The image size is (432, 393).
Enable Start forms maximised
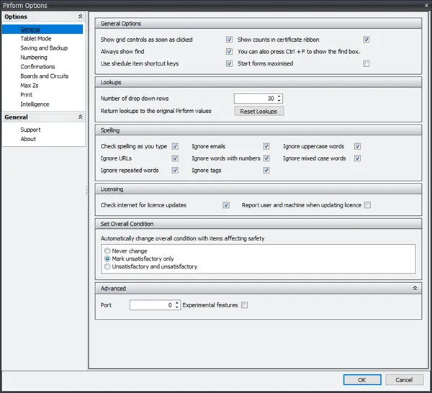366,63
